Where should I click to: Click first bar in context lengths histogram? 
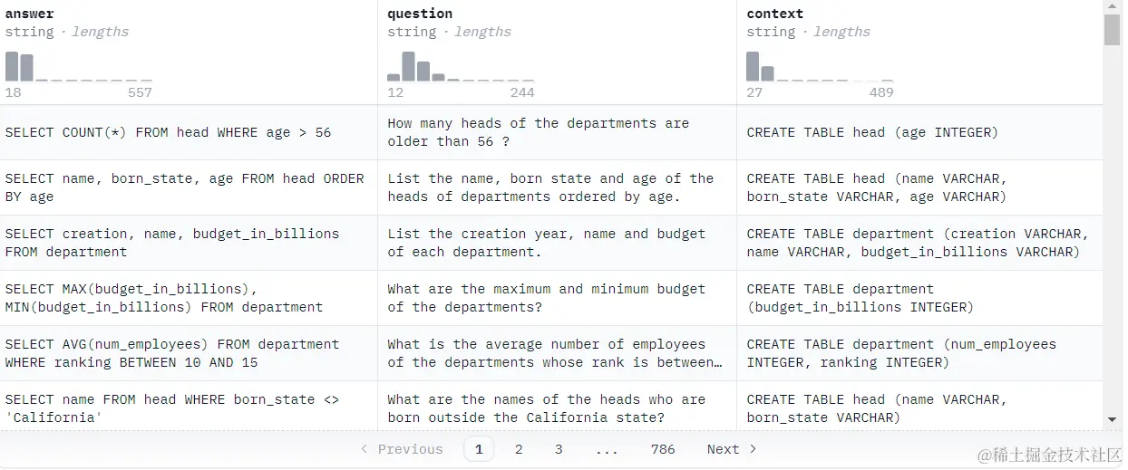click(753, 67)
